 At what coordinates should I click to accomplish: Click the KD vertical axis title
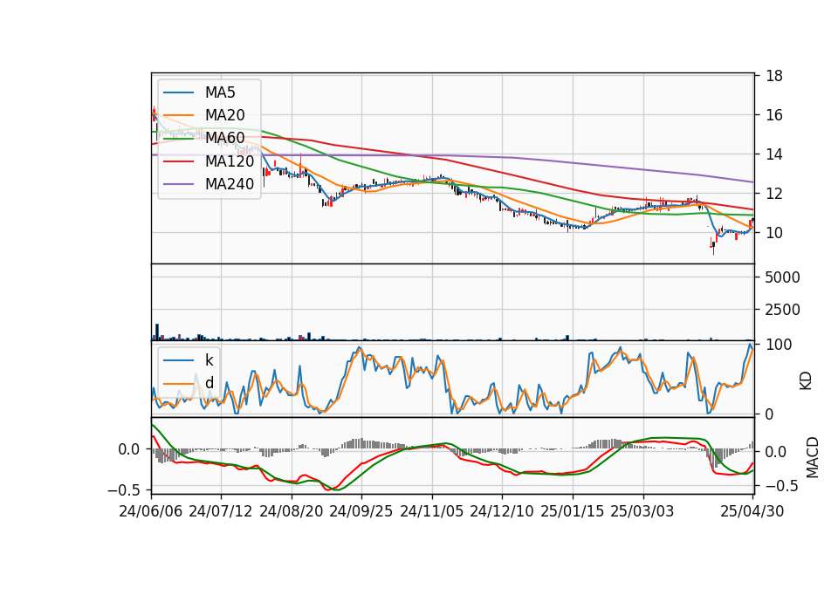click(x=806, y=381)
